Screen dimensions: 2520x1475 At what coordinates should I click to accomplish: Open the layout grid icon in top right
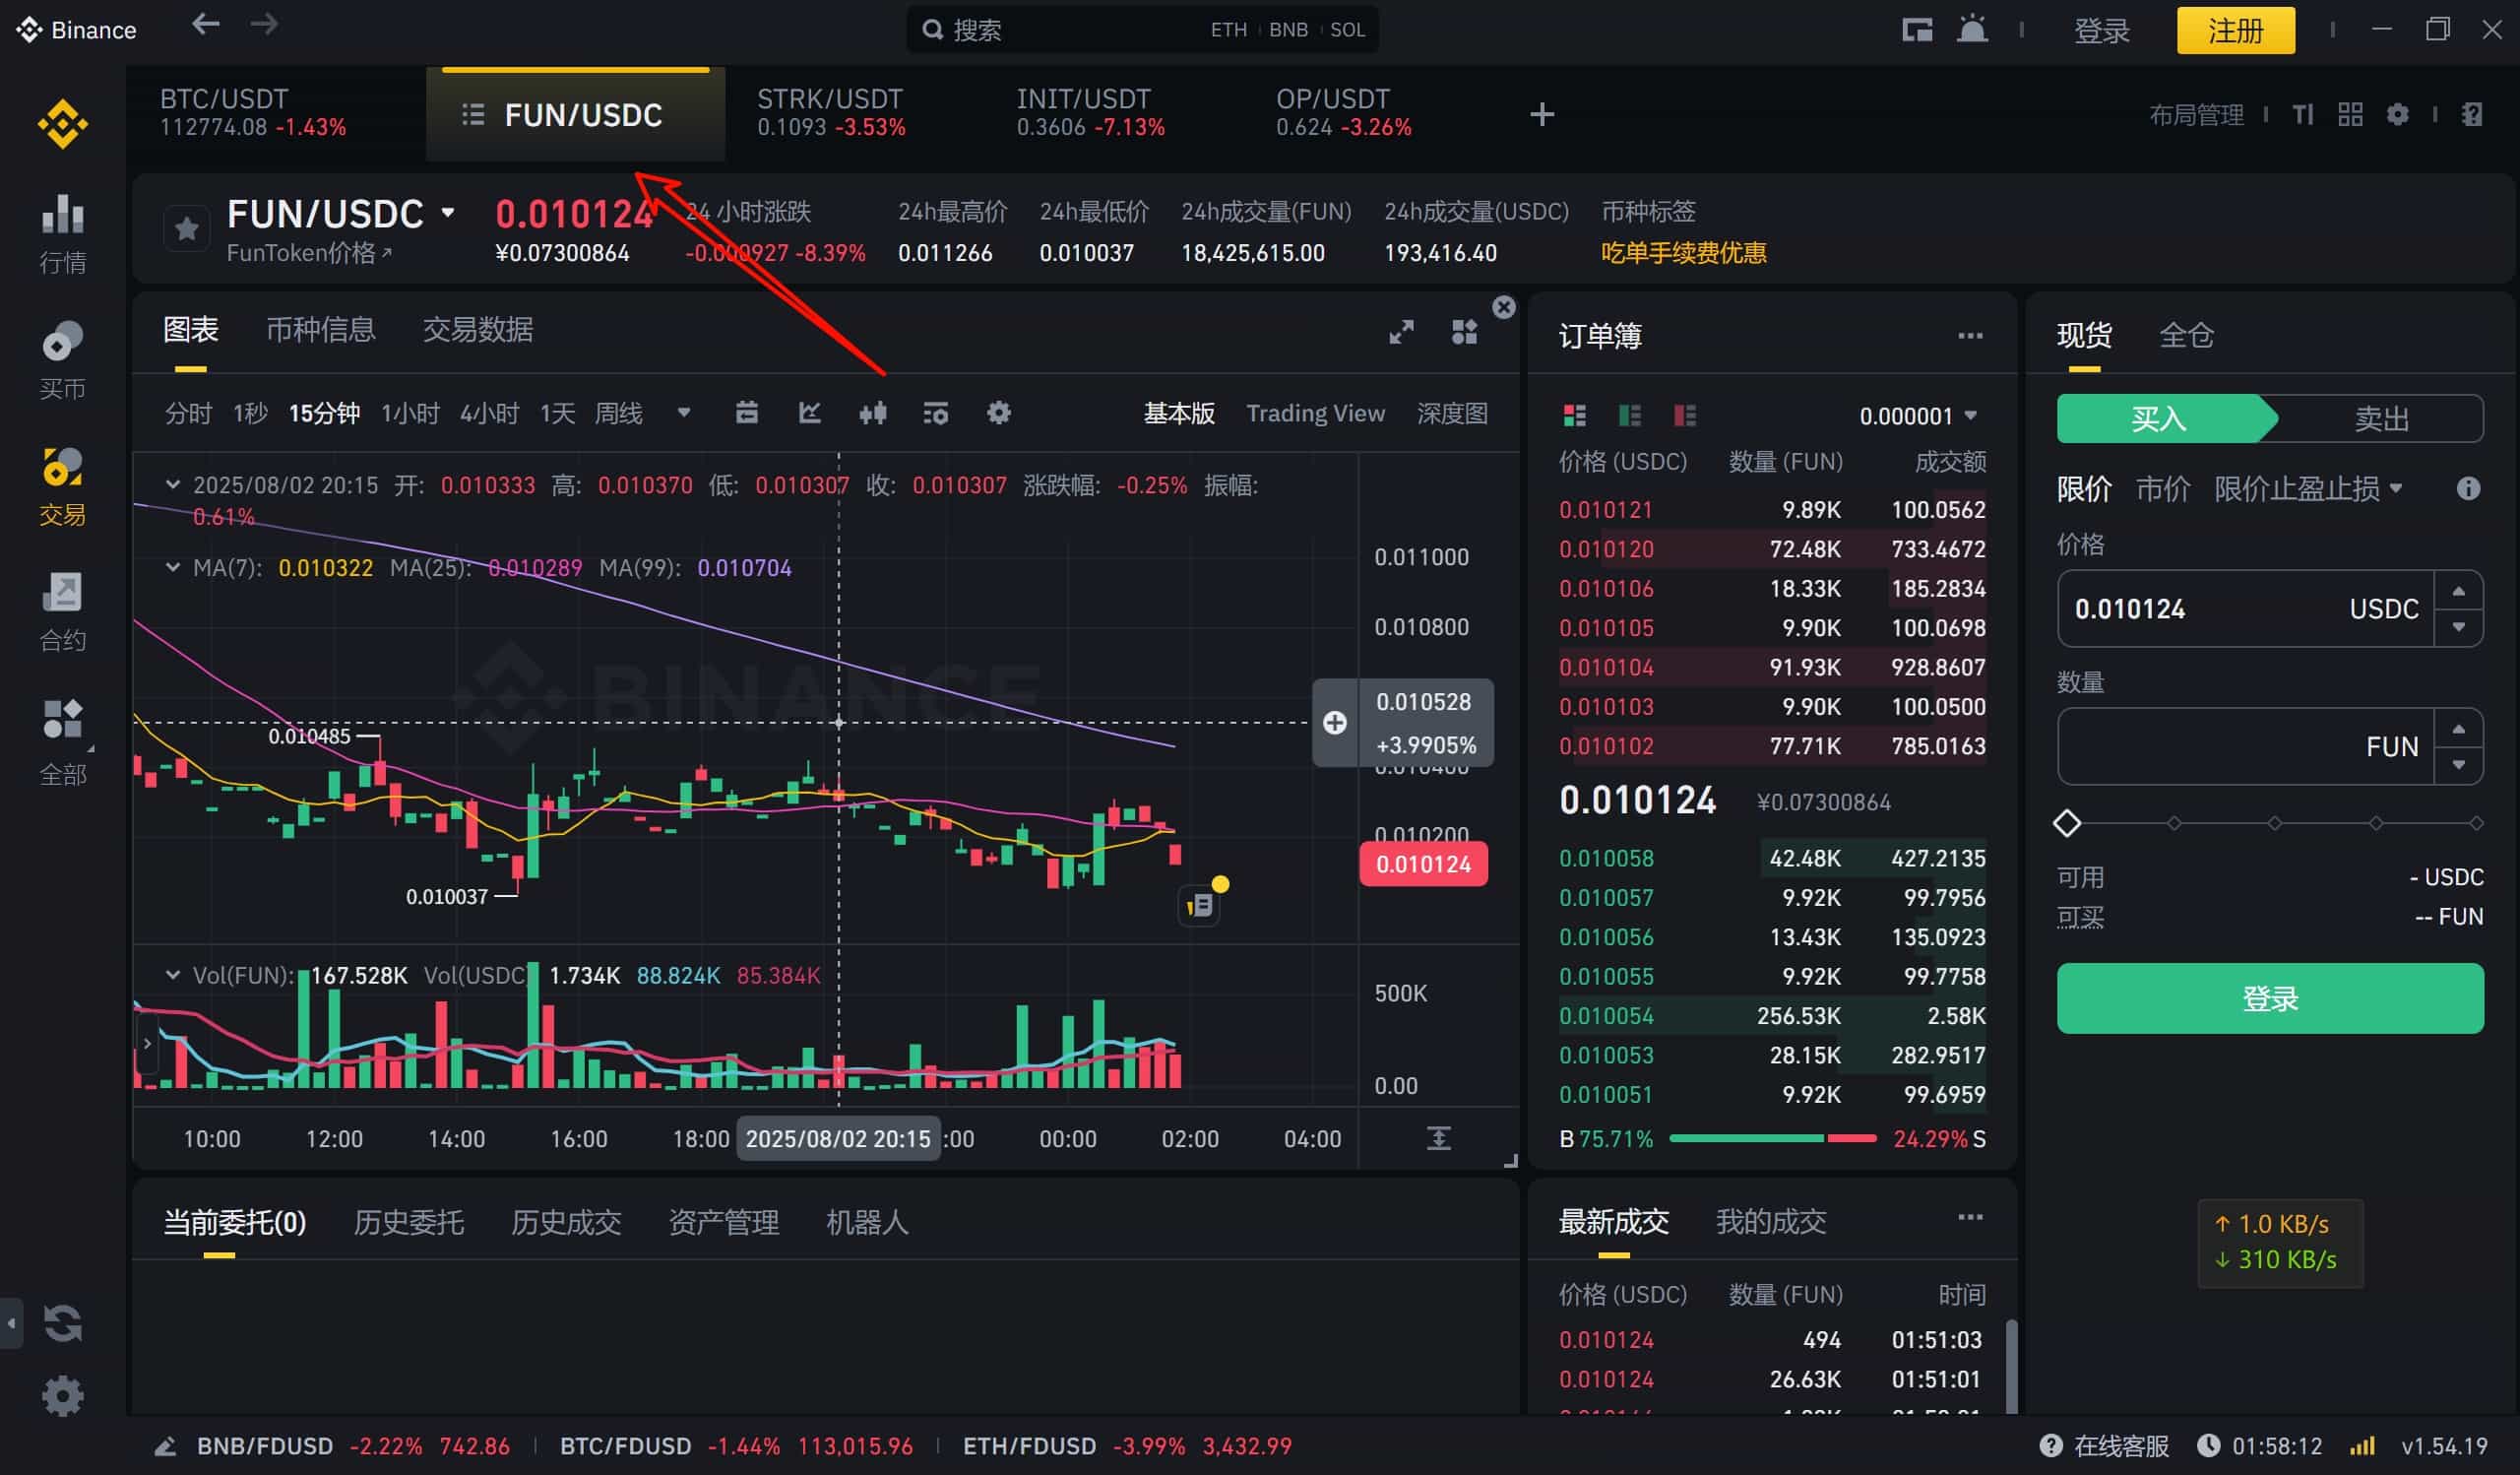tap(2350, 115)
